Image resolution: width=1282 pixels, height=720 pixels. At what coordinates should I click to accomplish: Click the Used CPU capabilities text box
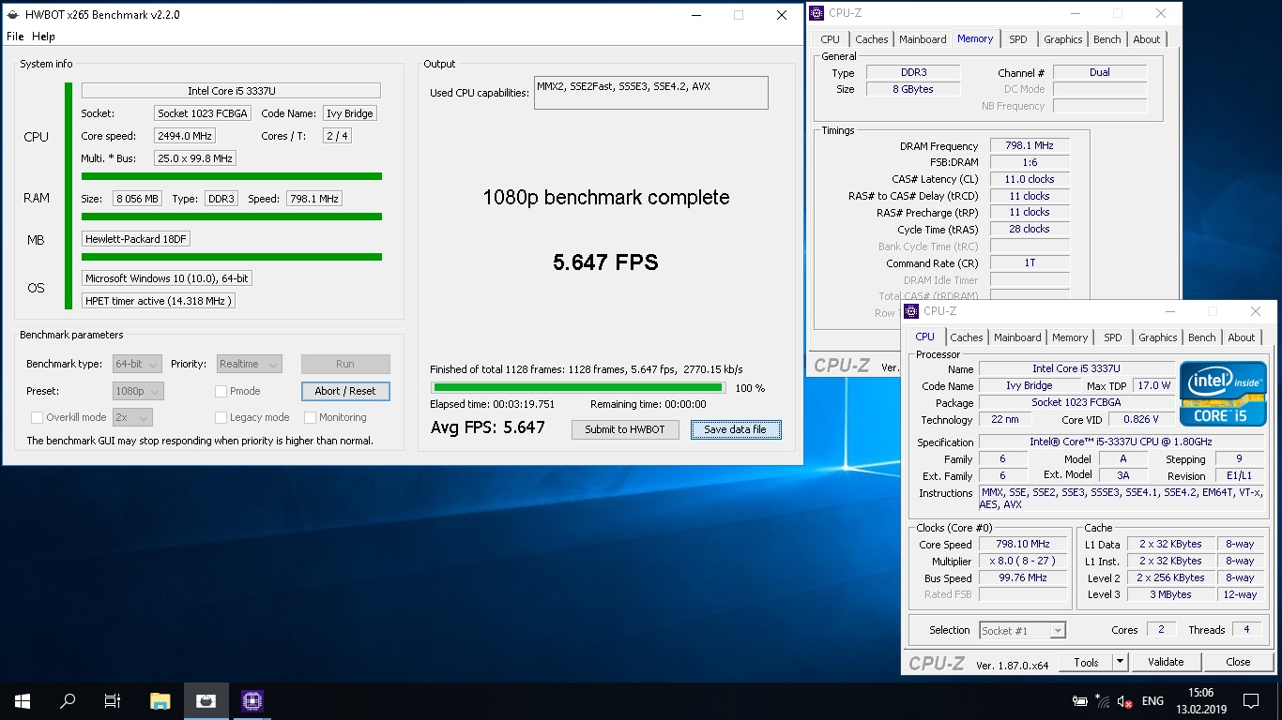click(651, 93)
